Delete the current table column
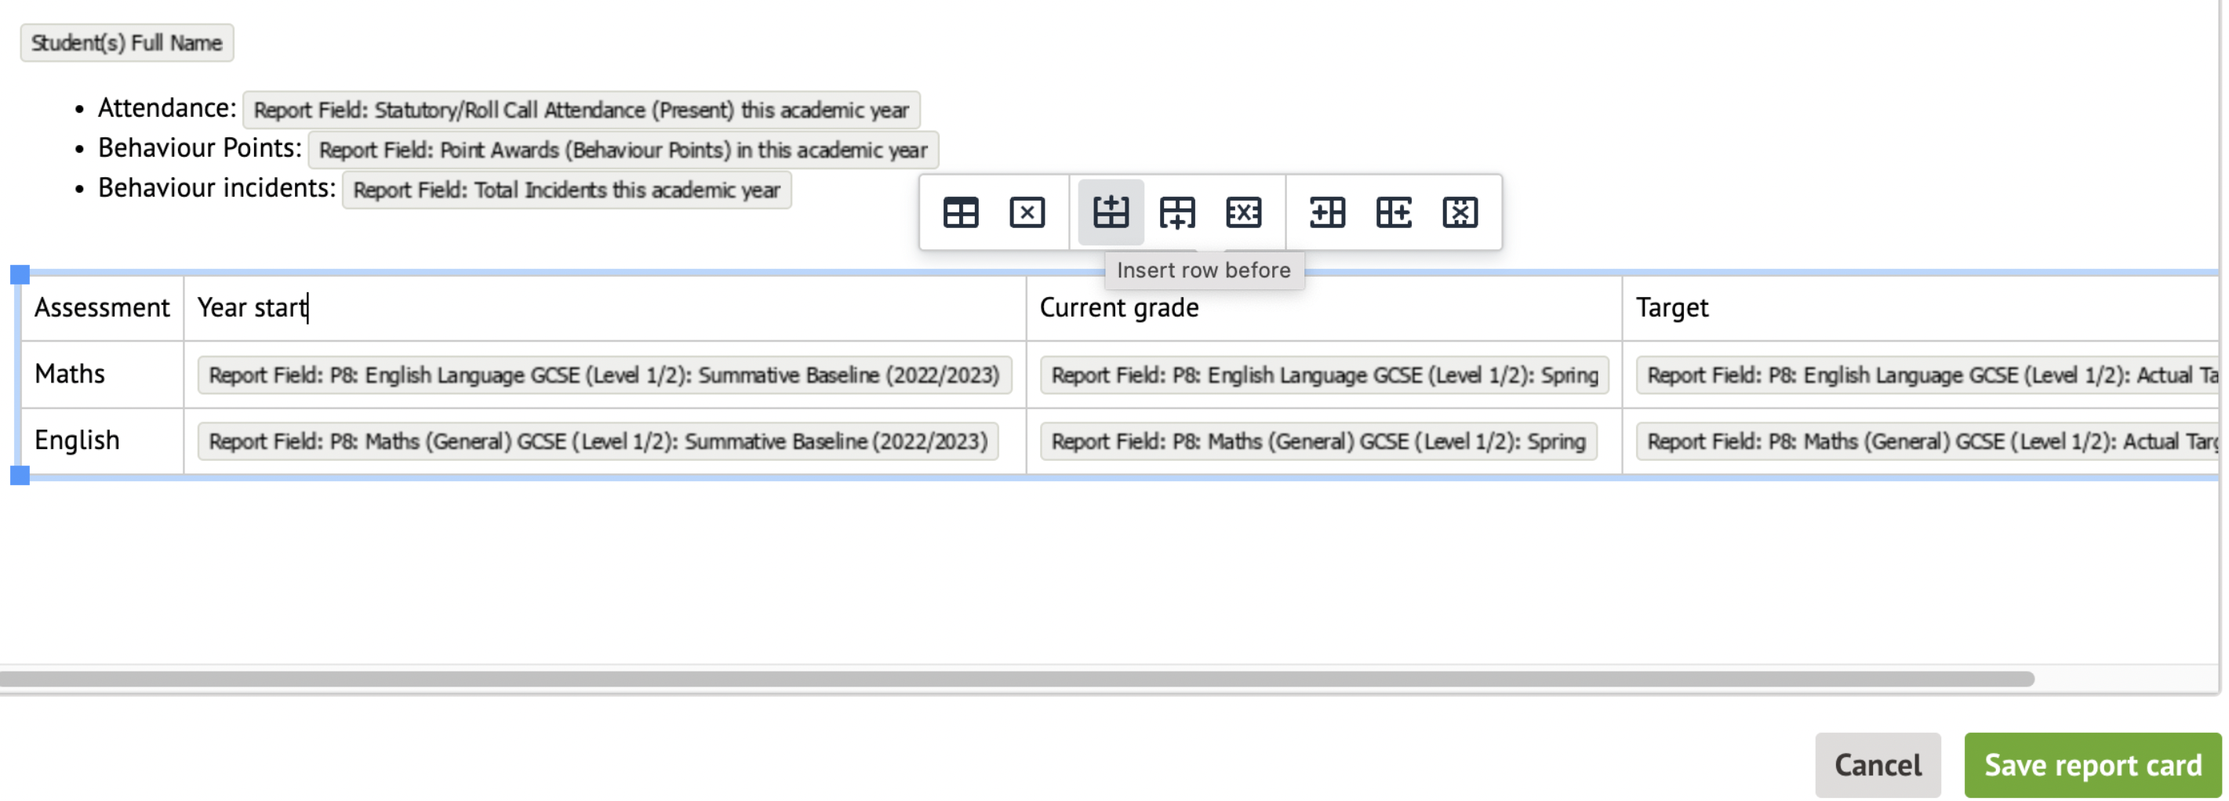Image resolution: width=2229 pixels, height=801 pixels. pyautogui.click(x=1460, y=212)
